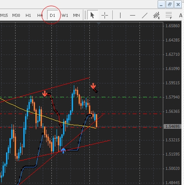Click the 1.65860 price scale label
184x185 pixels.
(172, 26)
